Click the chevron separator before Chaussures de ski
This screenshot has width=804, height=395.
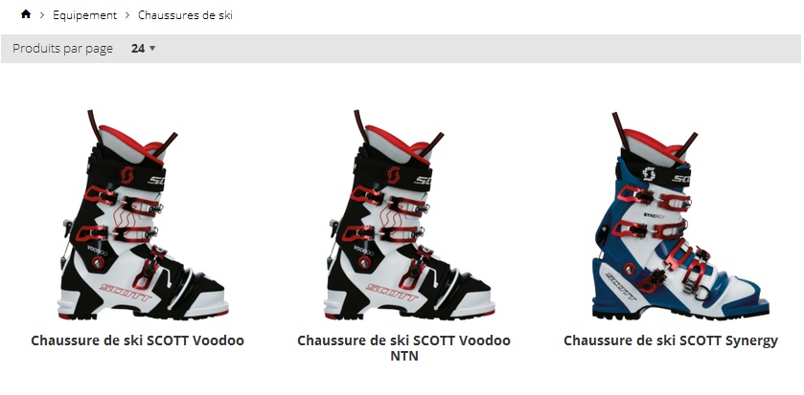[x=127, y=15]
